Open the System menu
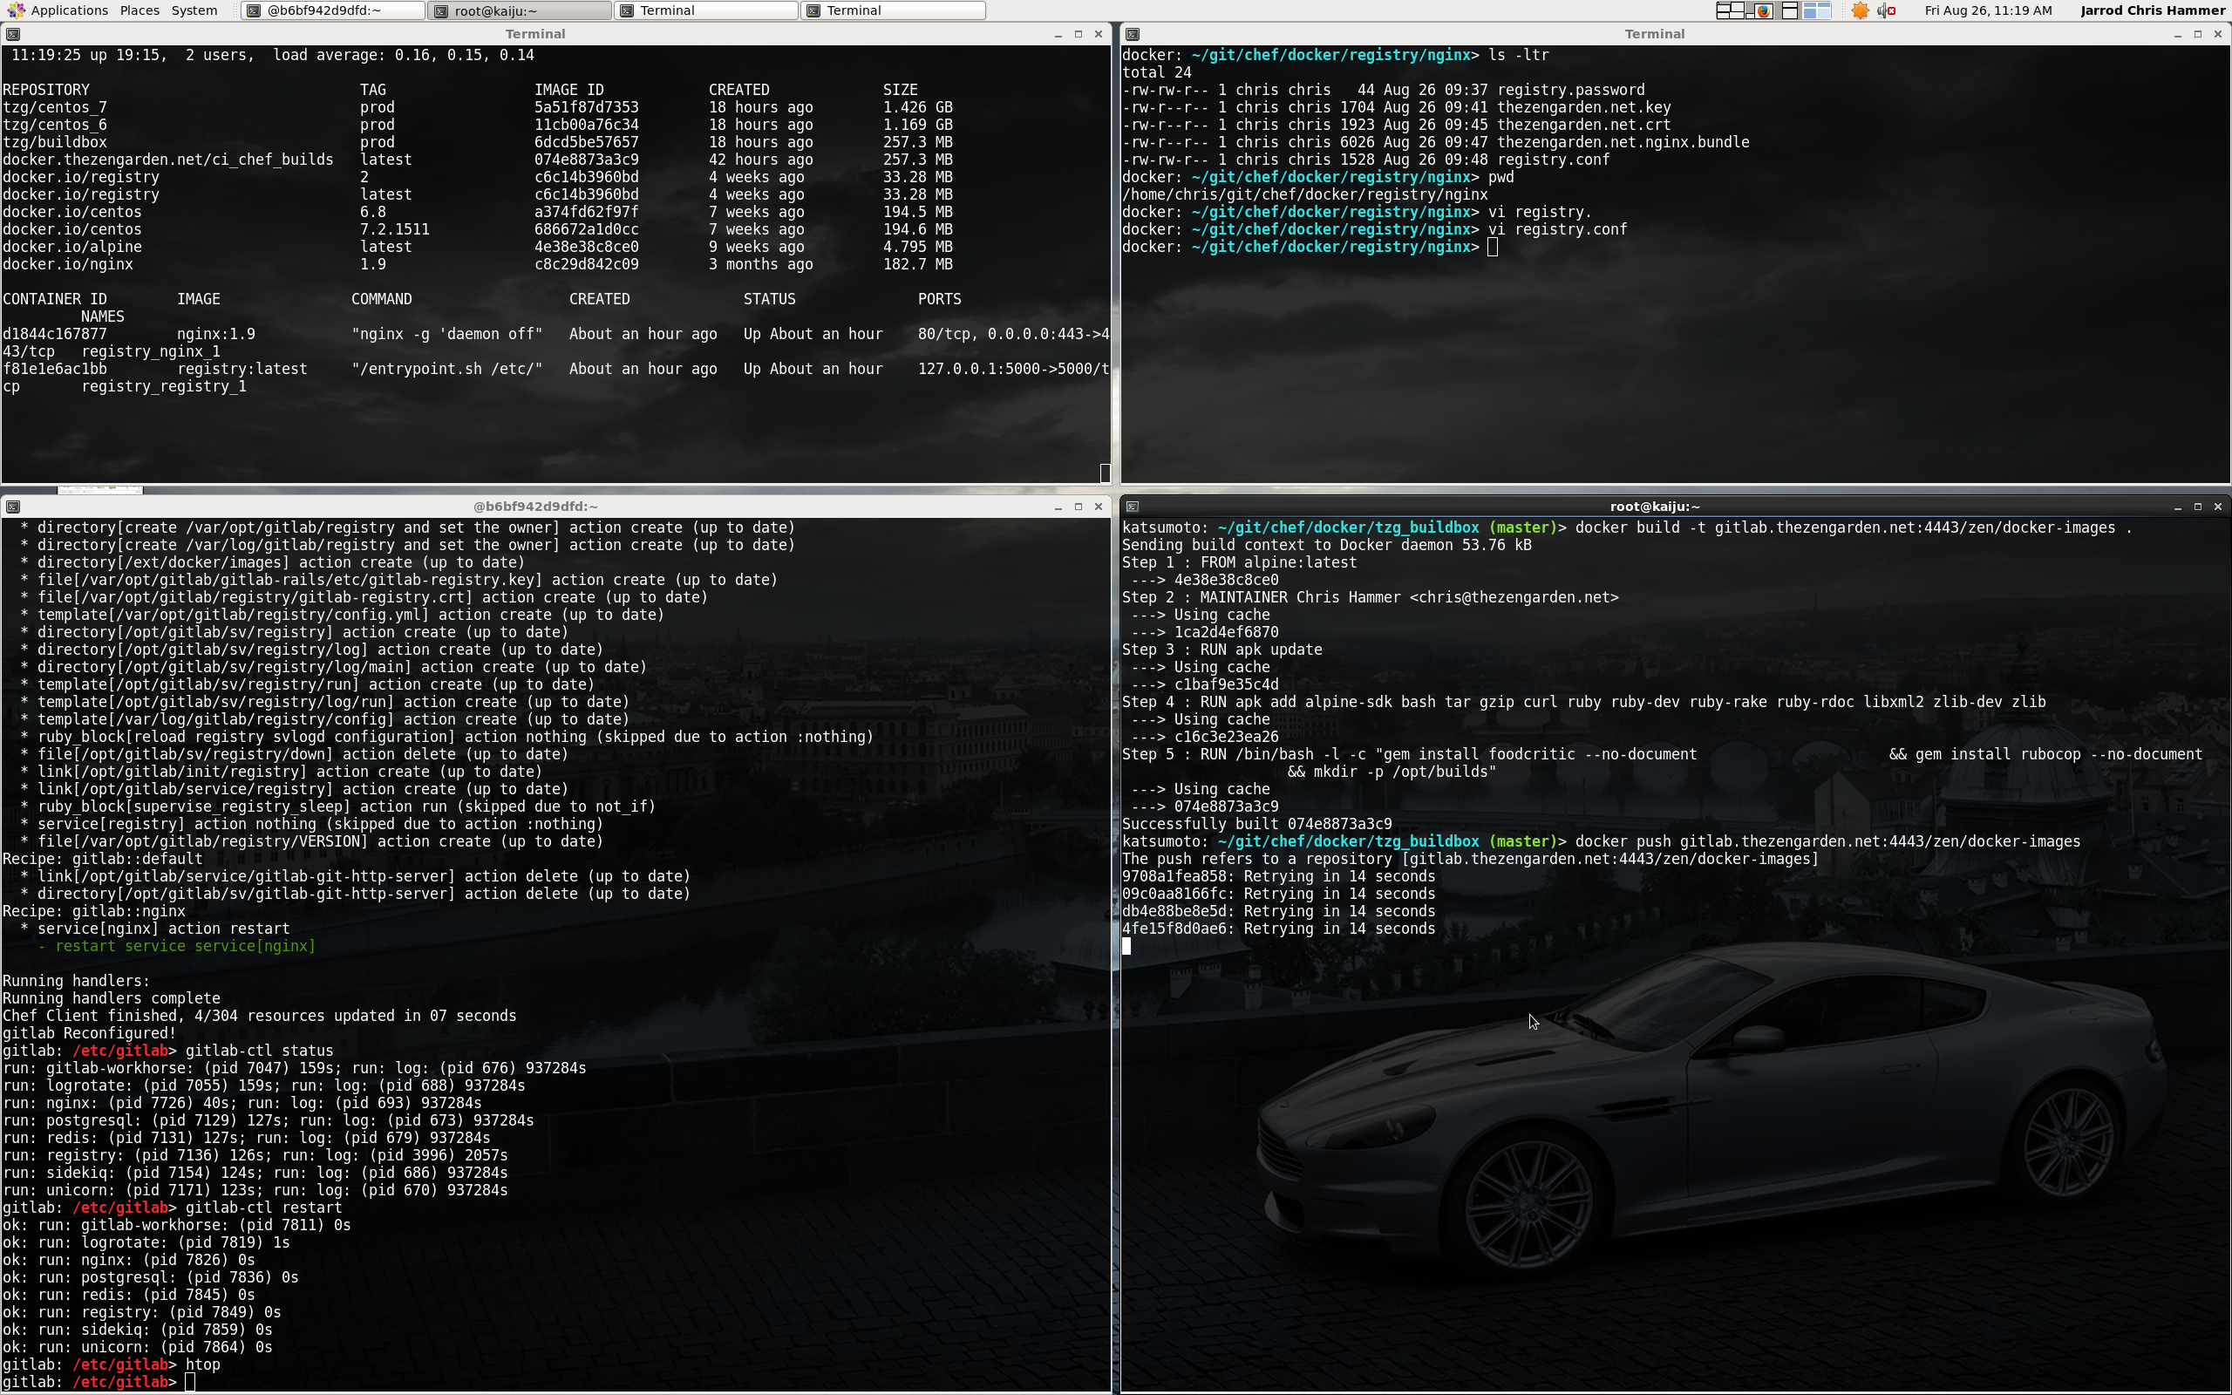 [194, 10]
